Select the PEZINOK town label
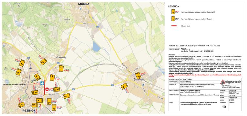The image size is (247, 116). tap(29, 111)
